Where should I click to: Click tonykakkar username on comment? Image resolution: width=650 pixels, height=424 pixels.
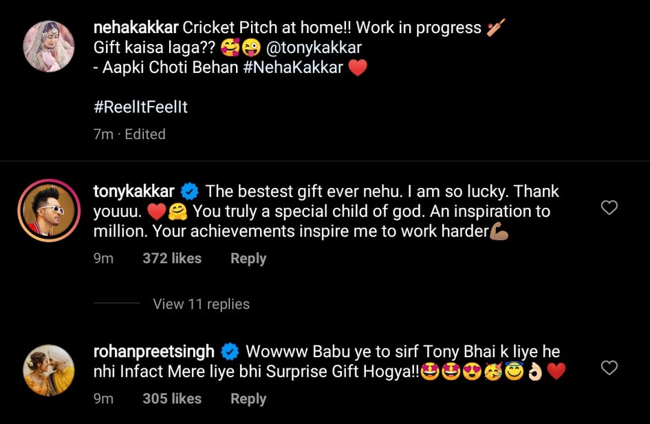tap(134, 191)
